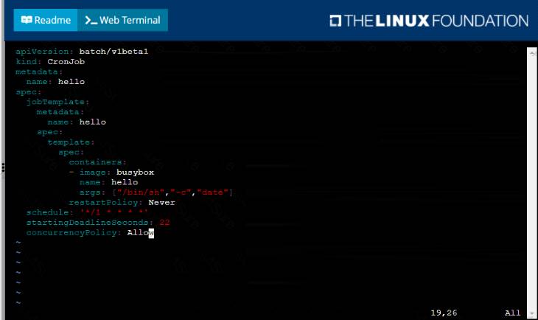Click the panel resize handle on left edge

tap(3, 167)
